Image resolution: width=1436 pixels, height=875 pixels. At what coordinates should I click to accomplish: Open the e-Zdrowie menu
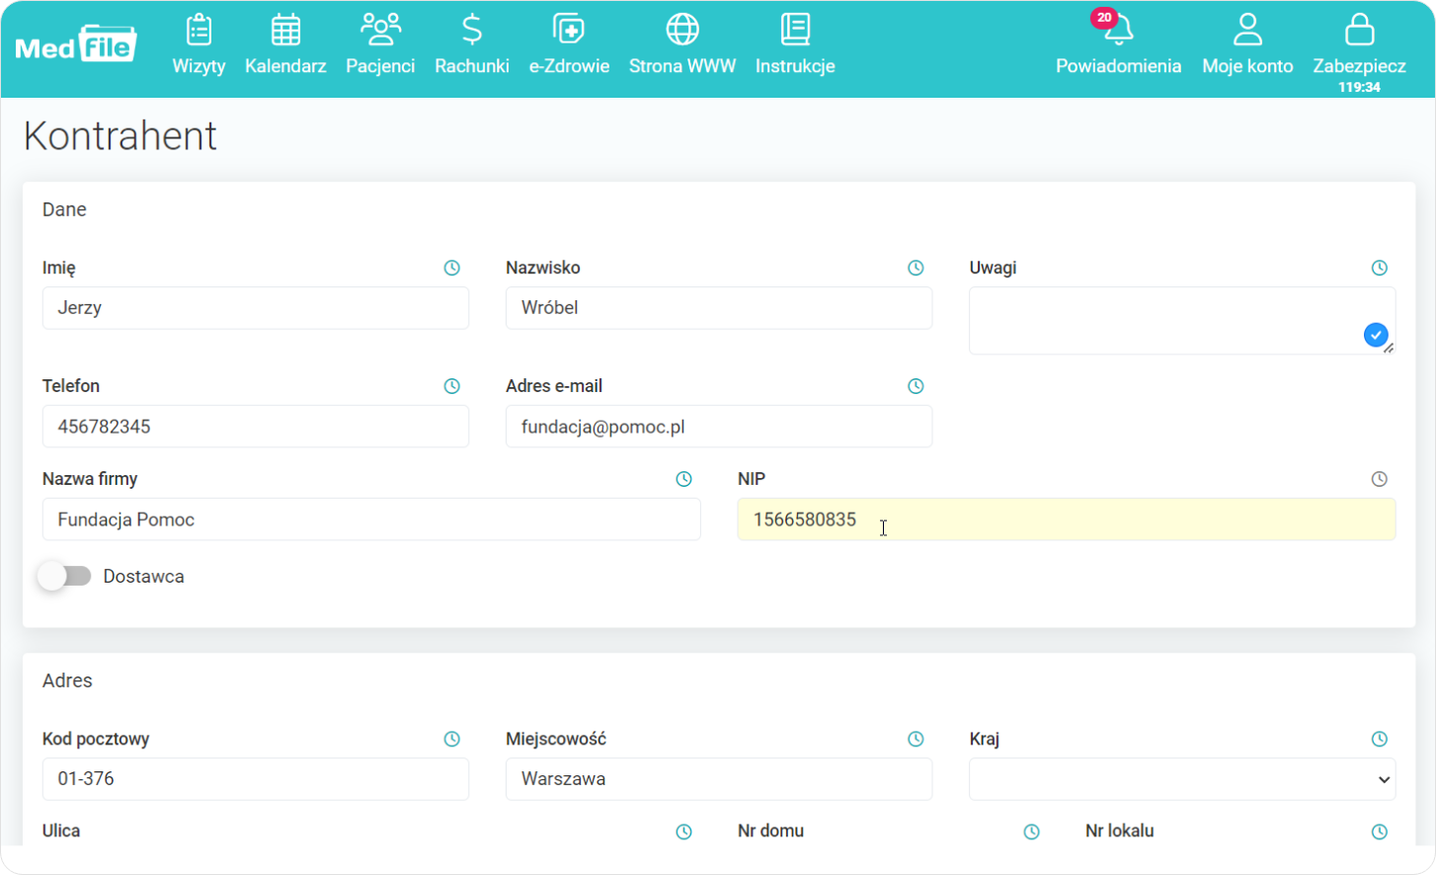click(x=569, y=44)
